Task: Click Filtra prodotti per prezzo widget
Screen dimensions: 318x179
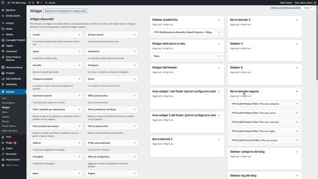Action: [x=57, y=126]
